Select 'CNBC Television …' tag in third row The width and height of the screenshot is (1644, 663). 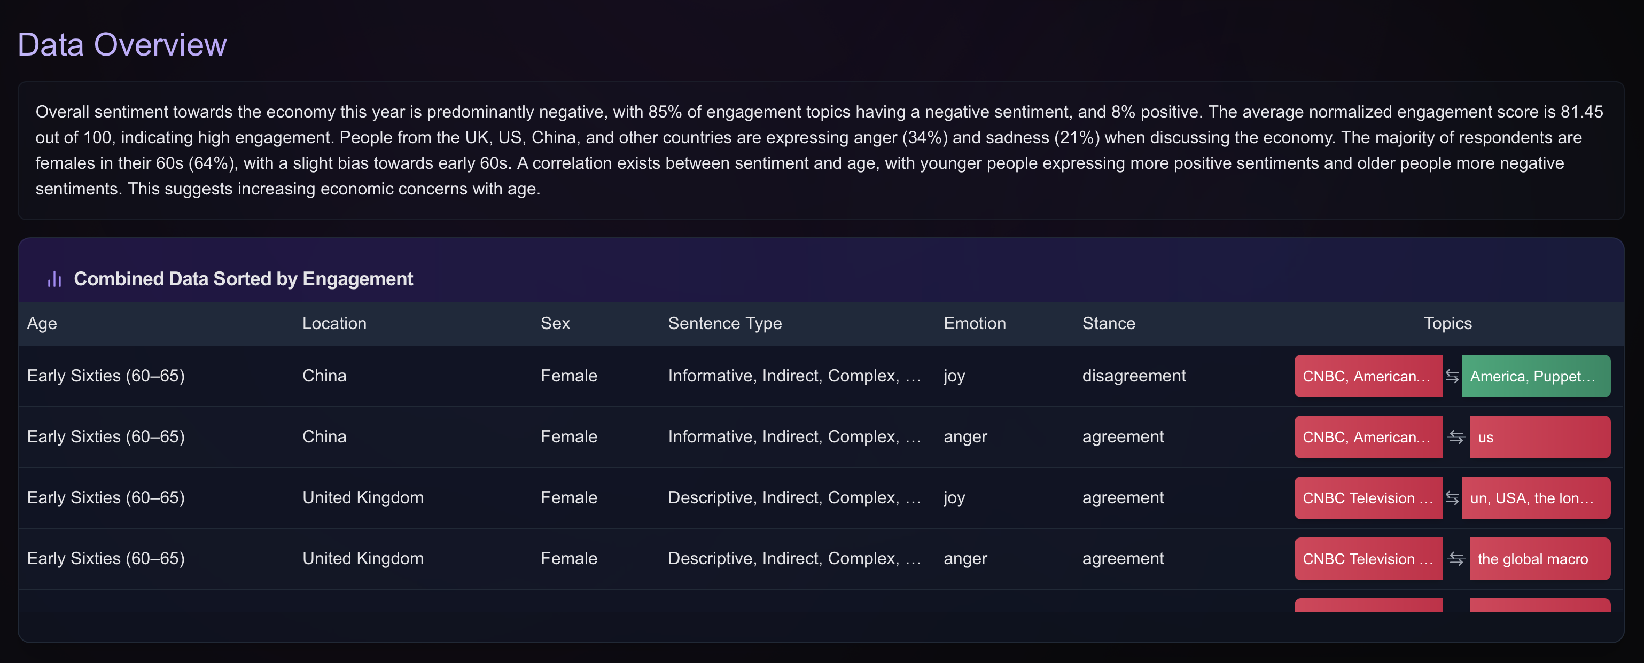[x=1368, y=498]
